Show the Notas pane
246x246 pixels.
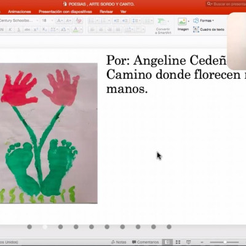[119, 242]
